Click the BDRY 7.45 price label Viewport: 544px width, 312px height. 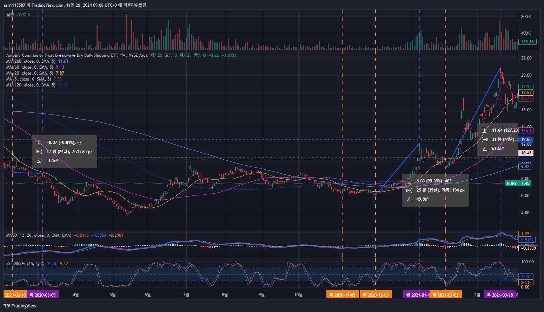point(518,183)
